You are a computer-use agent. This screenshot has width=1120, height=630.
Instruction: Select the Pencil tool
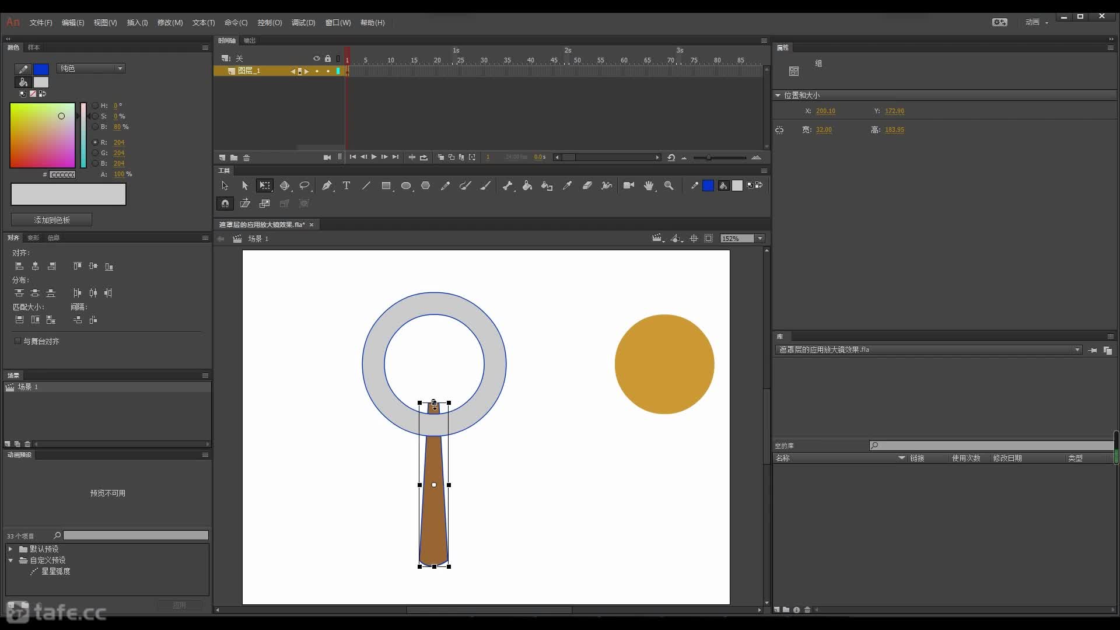pos(446,185)
